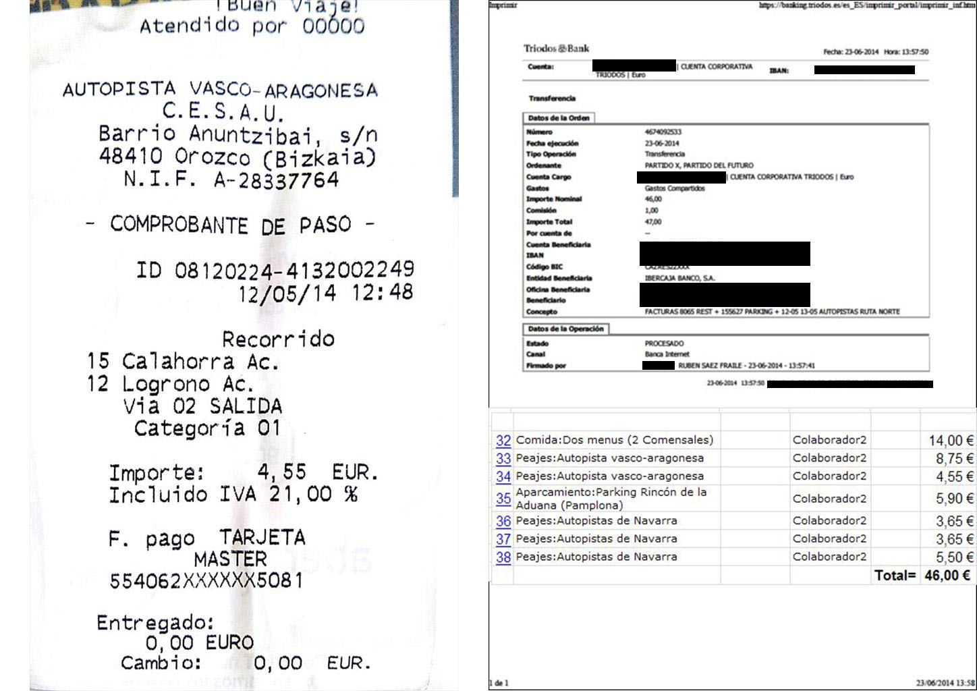
Task: Click the receipt "Importe: 4,55 EUR." line
Action: (244, 472)
